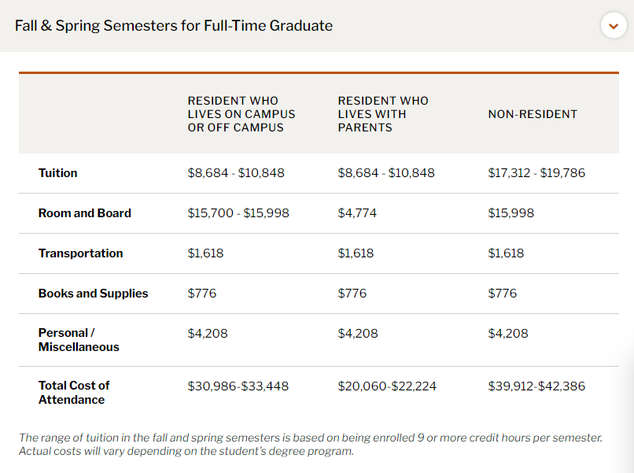Select the $39,912-$42,386 total cost value

coord(536,386)
